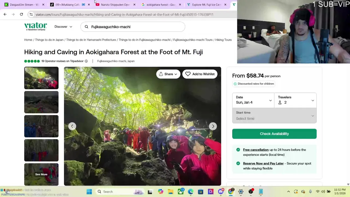Reload the page with the refresh icon
The width and height of the screenshot is (350, 197).
[x=21, y=14]
